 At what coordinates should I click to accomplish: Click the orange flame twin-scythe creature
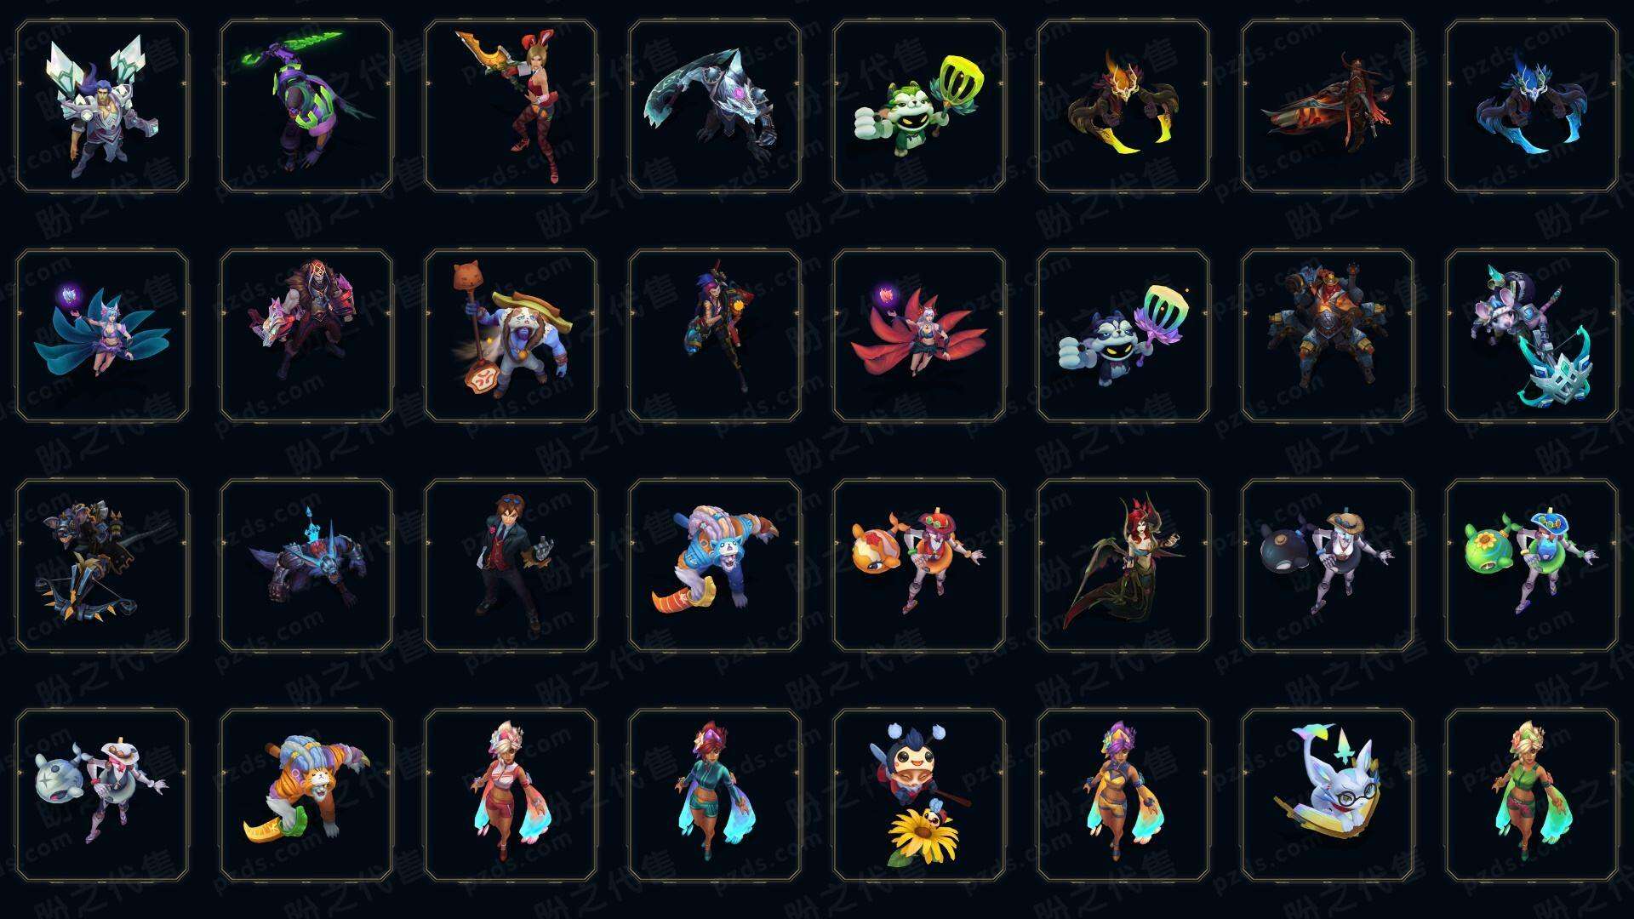point(1123,106)
